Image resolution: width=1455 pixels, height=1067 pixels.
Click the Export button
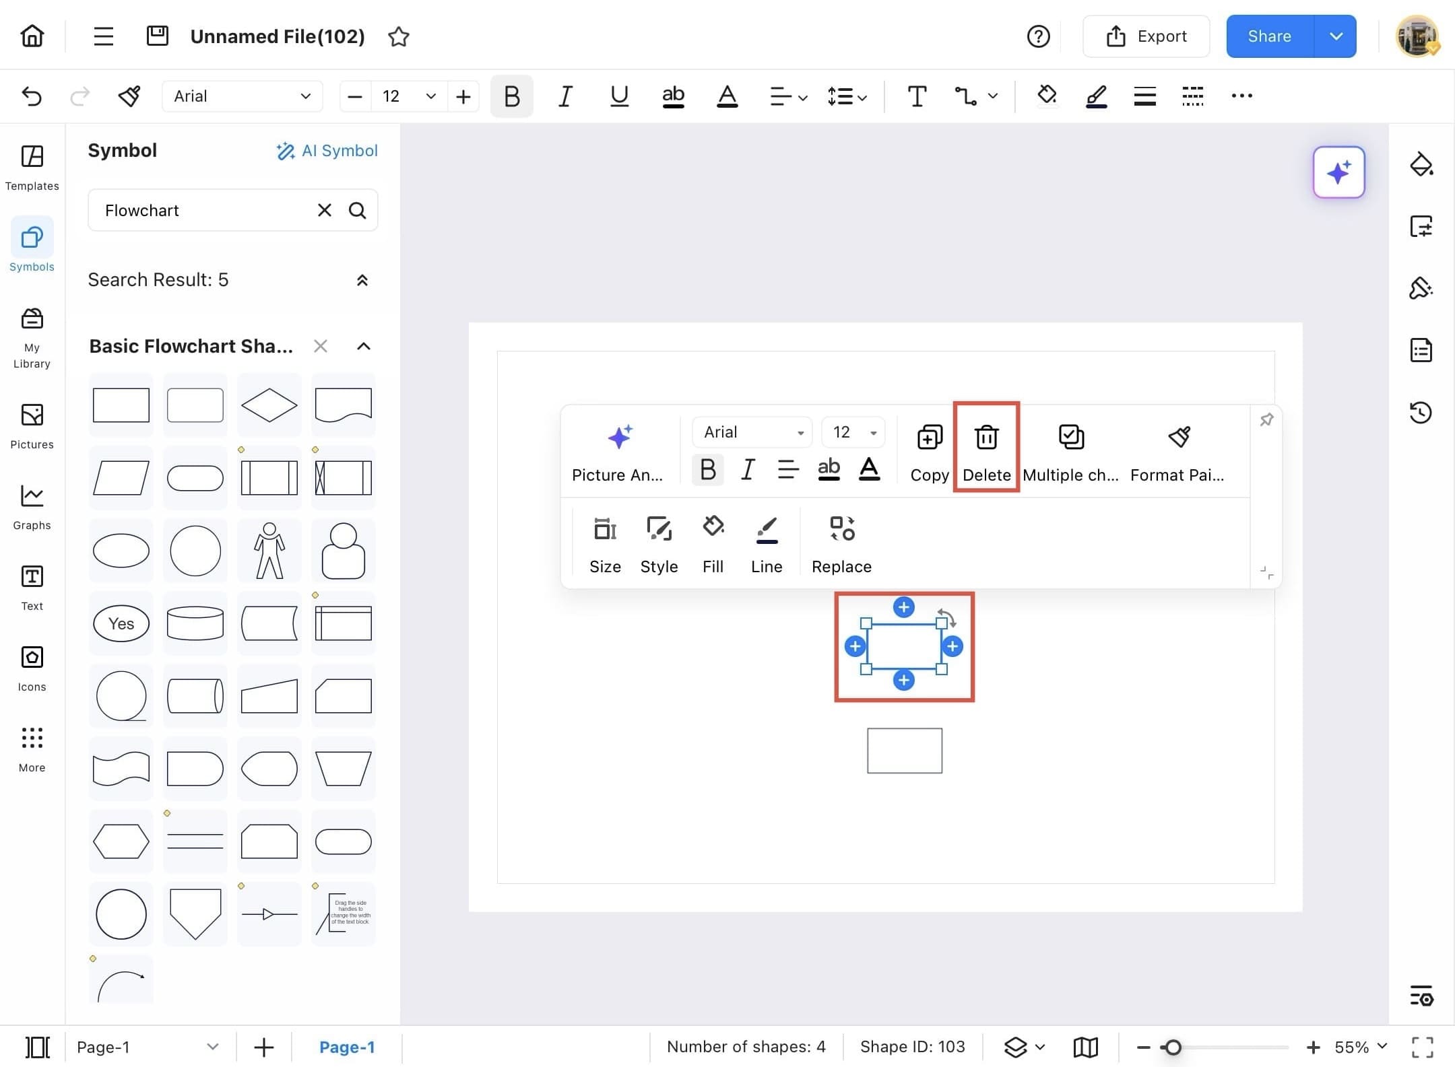point(1146,36)
